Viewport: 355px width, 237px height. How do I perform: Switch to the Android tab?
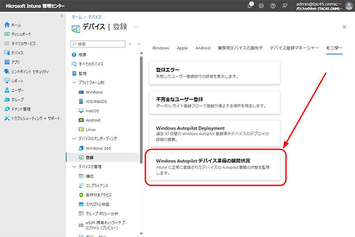(203, 48)
